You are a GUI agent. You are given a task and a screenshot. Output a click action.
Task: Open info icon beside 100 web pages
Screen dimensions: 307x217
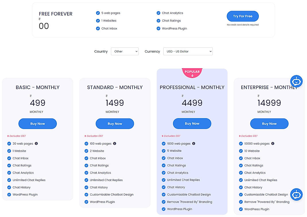(x=114, y=143)
